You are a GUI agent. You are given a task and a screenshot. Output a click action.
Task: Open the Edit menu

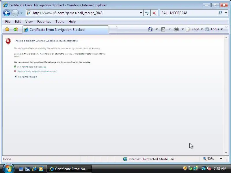coord(18,22)
